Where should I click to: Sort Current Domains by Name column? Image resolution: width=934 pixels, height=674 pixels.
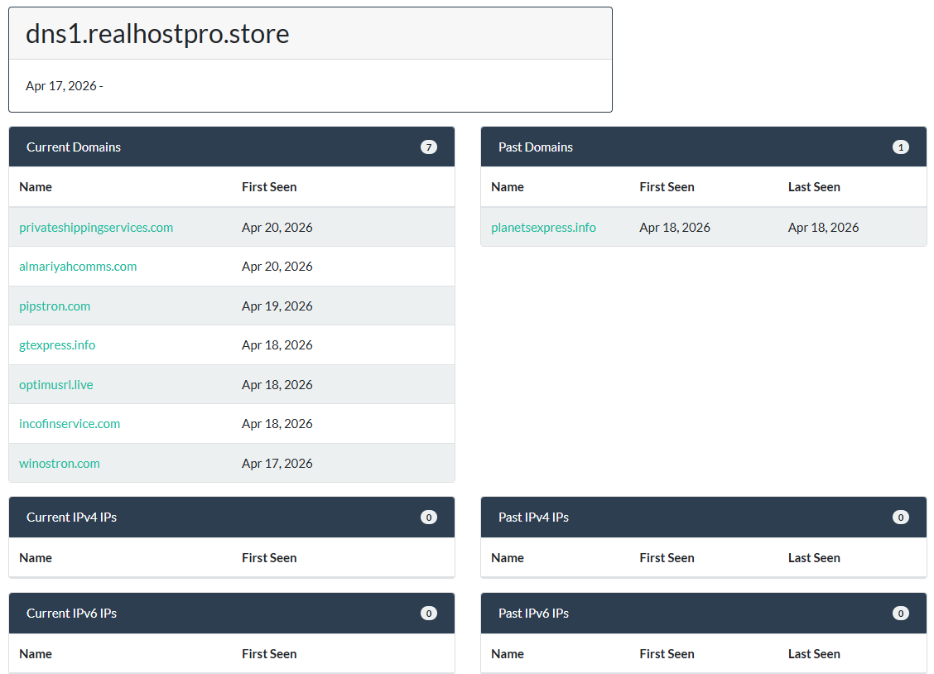click(36, 186)
